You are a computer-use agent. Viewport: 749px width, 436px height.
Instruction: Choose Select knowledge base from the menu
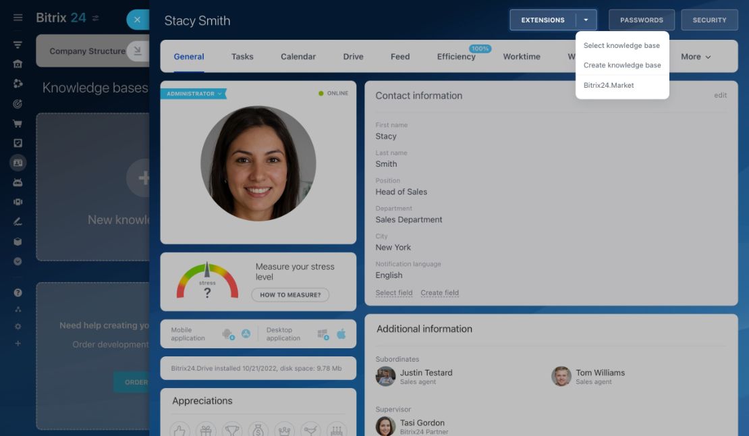[x=621, y=45]
